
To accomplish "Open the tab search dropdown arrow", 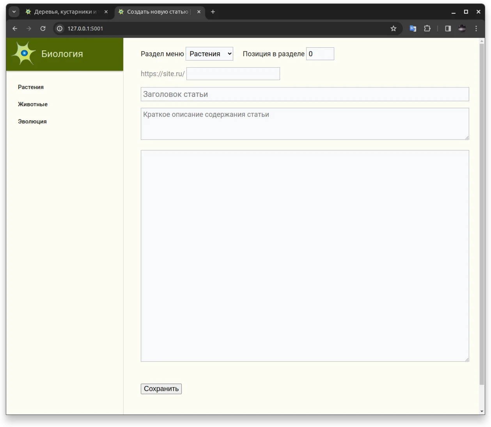I will coord(14,12).
